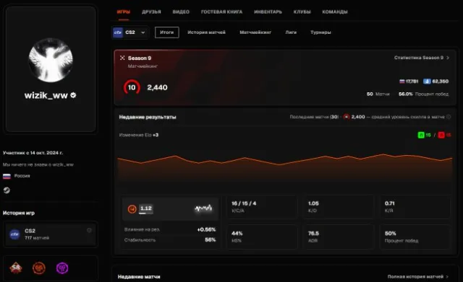Expand the CS2 game selector dropdown
The height and width of the screenshot is (282, 463).
click(x=130, y=32)
